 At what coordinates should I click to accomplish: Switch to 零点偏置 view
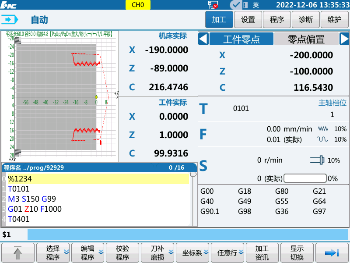306,39
